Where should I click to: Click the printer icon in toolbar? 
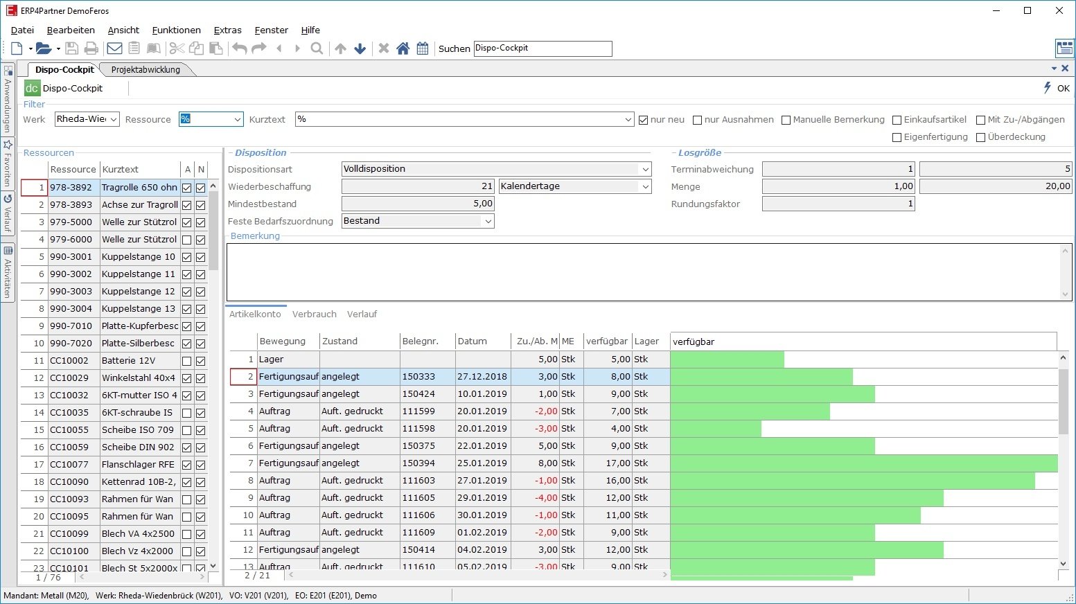tap(91, 48)
